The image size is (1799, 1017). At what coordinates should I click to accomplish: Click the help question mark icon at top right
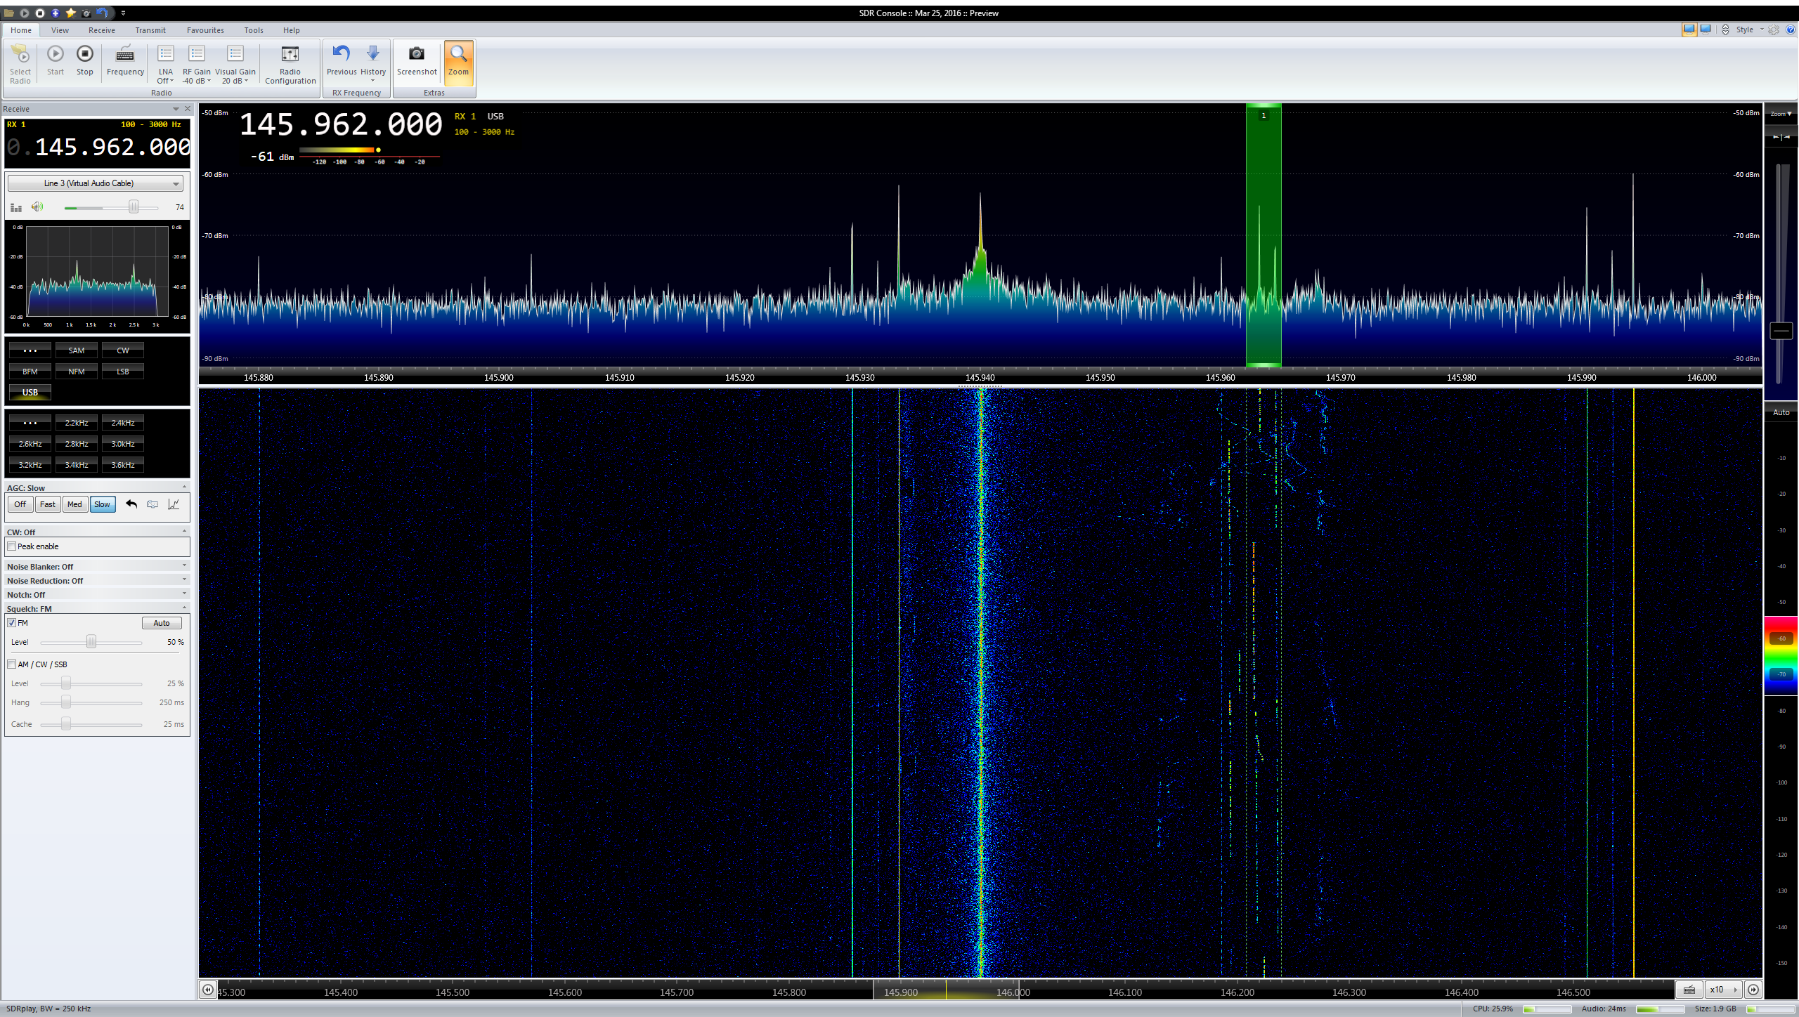1791,29
